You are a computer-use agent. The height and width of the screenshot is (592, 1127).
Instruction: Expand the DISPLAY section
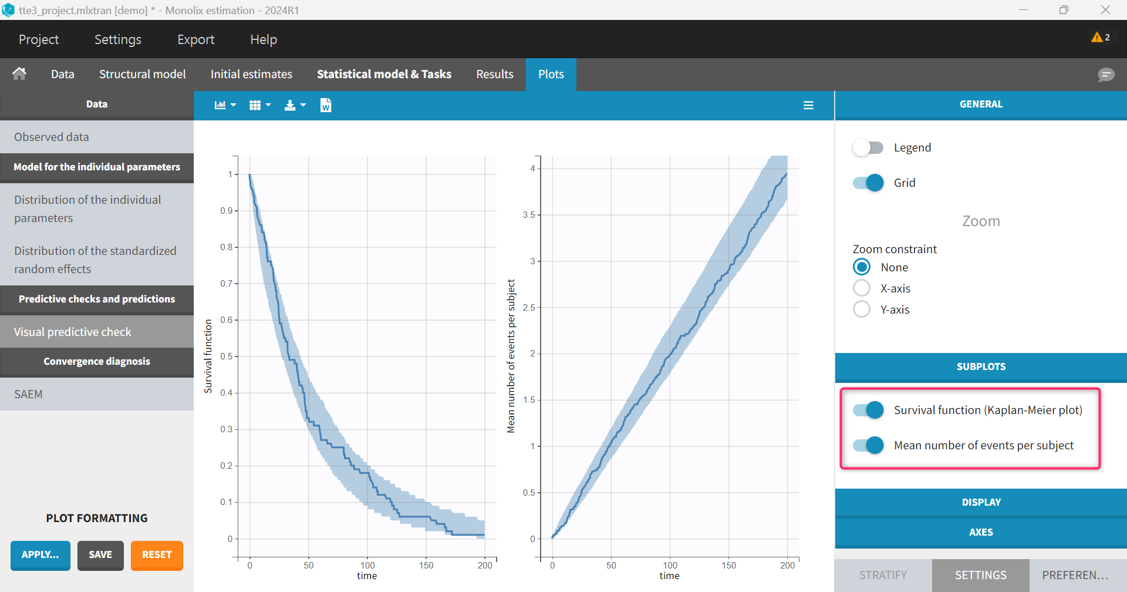(981, 502)
